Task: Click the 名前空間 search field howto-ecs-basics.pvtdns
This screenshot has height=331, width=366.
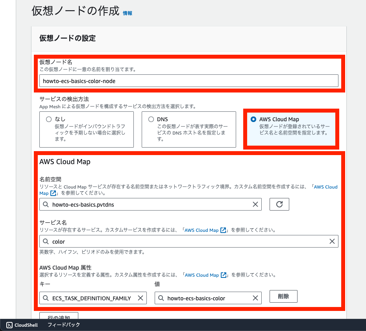Action: pos(150,205)
